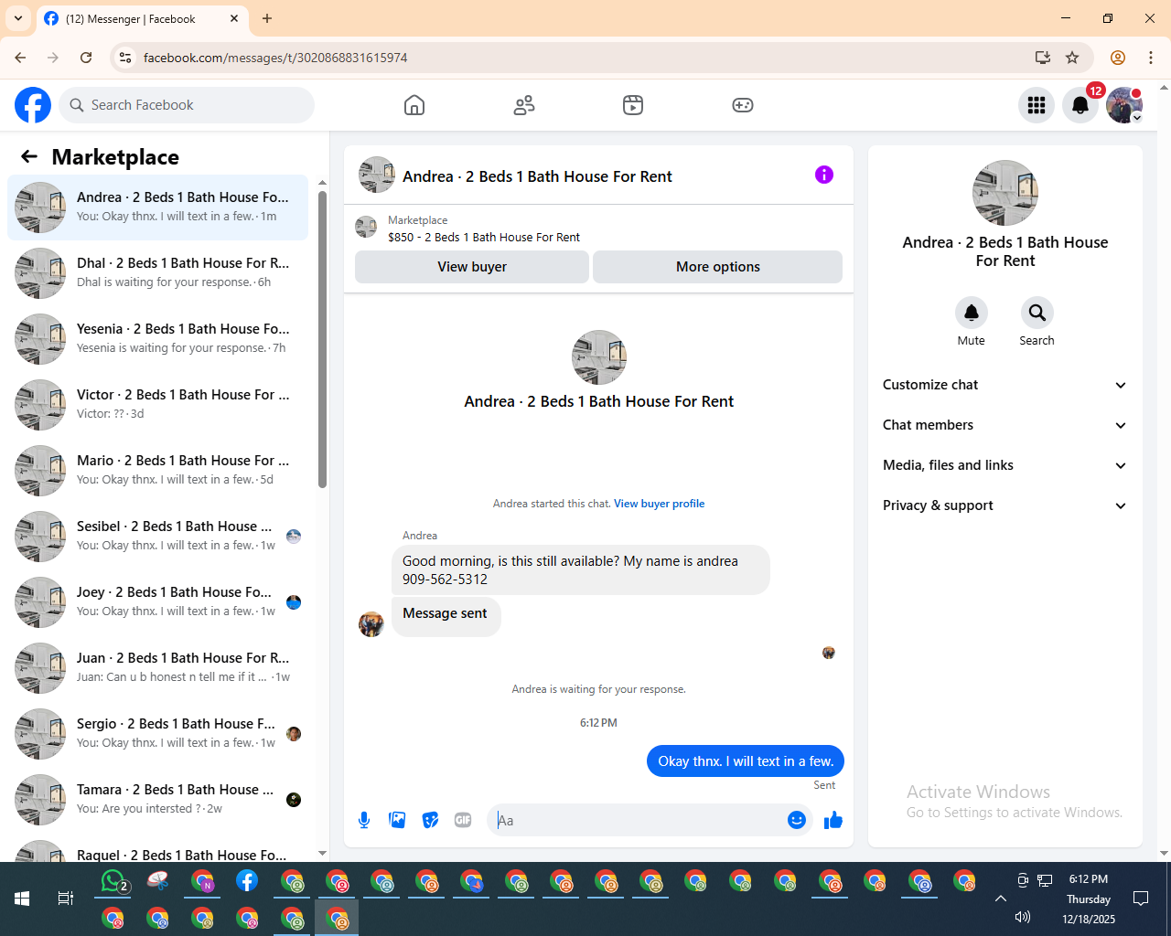Open the notifications bell with 12 badge

point(1080,105)
